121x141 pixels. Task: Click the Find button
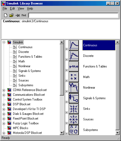click(x=24, y=15)
